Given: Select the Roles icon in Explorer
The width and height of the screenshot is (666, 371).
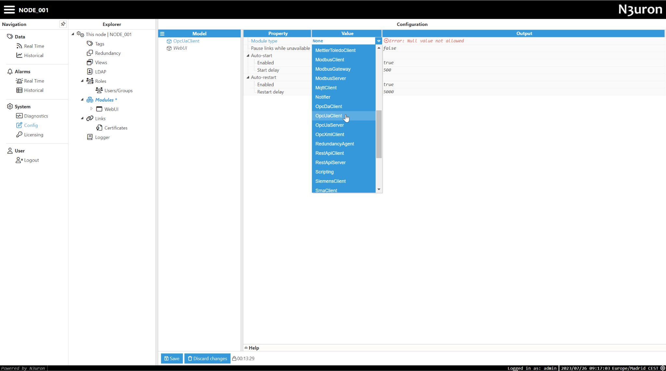Looking at the screenshot, I should click(x=90, y=81).
